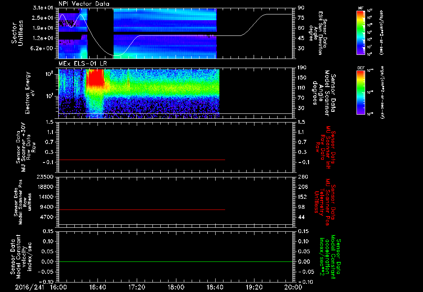Click the 9400 scanner position tick value
This screenshot has width=423, height=292.
(x=46, y=207)
